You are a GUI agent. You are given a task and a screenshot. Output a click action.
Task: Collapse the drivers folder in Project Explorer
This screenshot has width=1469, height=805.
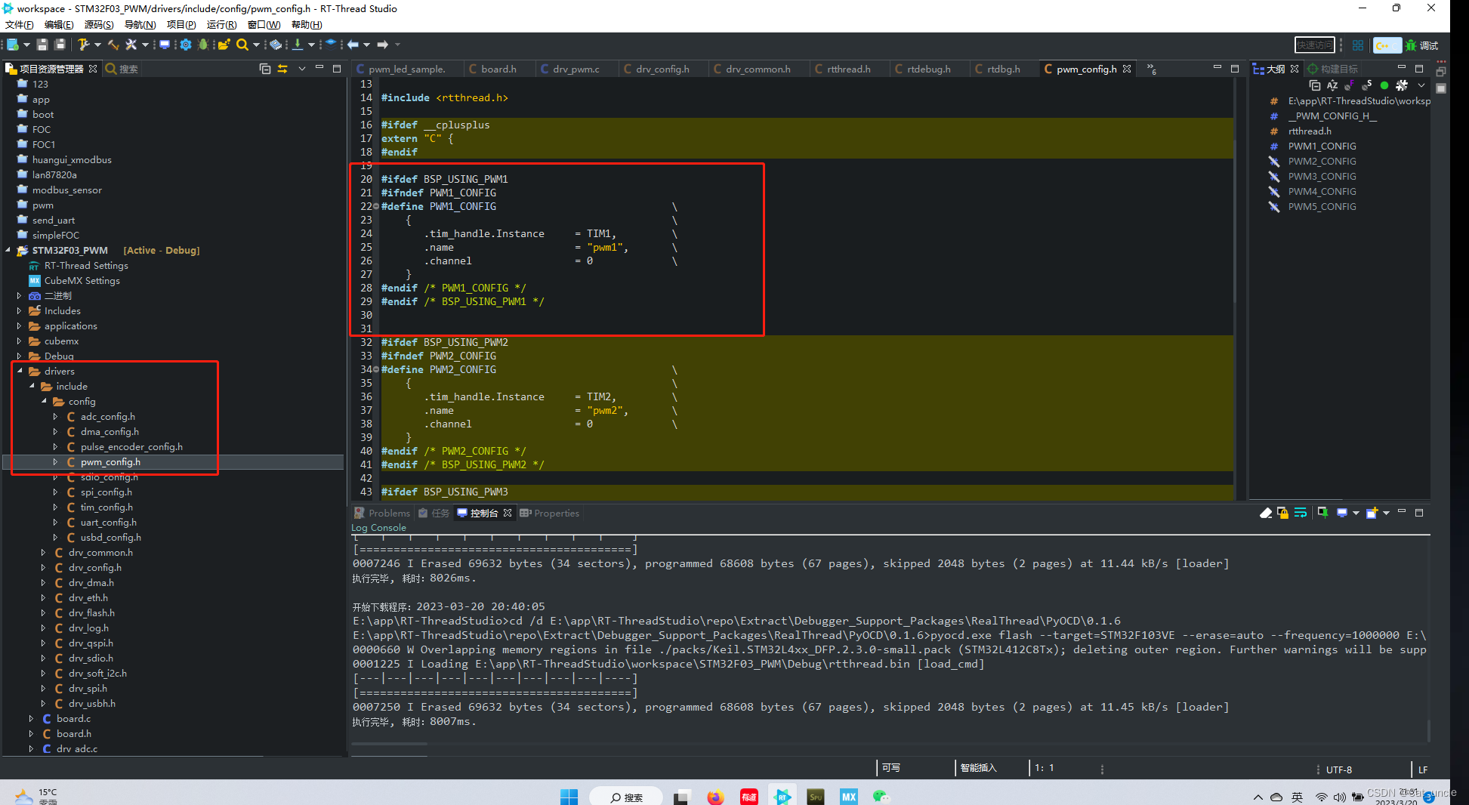20,371
